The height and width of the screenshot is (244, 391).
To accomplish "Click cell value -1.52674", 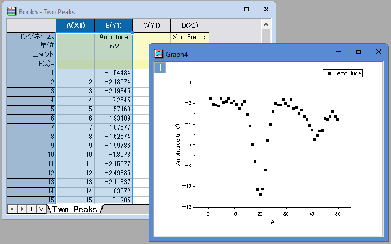I will pyautogui.click(x=113, y=137).
